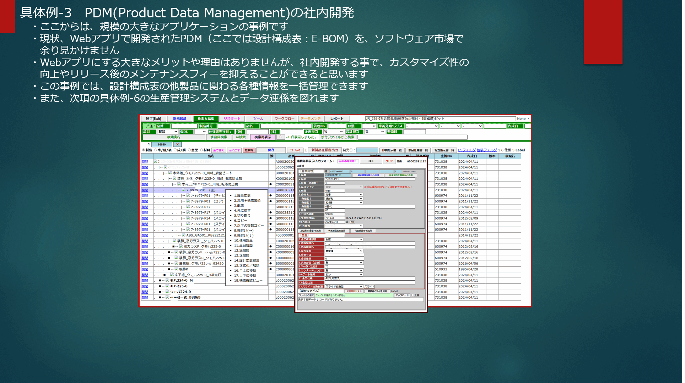Viewport: 685px width, 383px height.
Task: Select the 金型 radio button
Action: point(189,150)
